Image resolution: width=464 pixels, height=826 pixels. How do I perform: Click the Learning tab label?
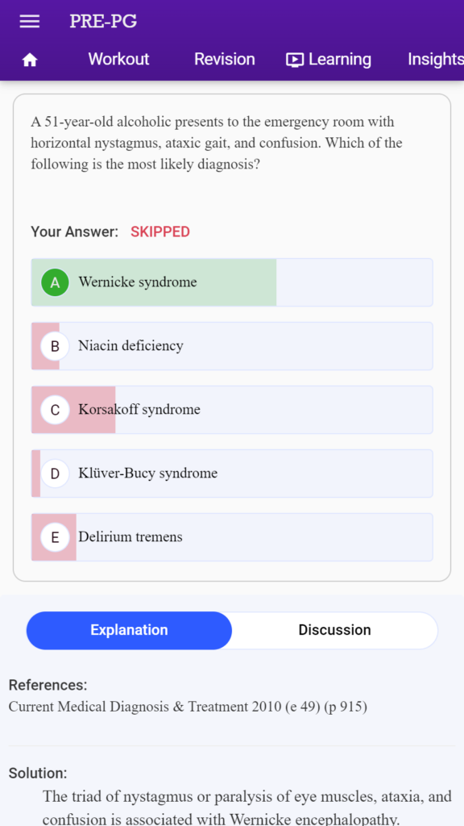pyautogui.click(x=339, y=59)
